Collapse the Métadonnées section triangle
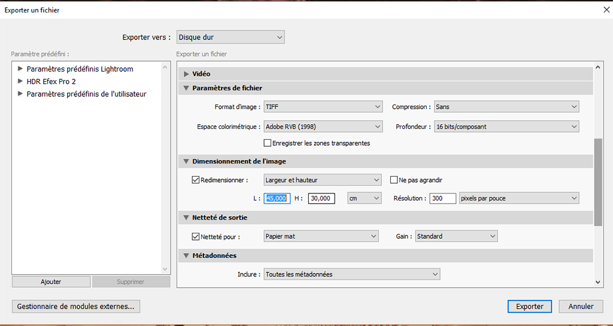Image resolution: width=613 pixels, height=326 pixels. 186,256
